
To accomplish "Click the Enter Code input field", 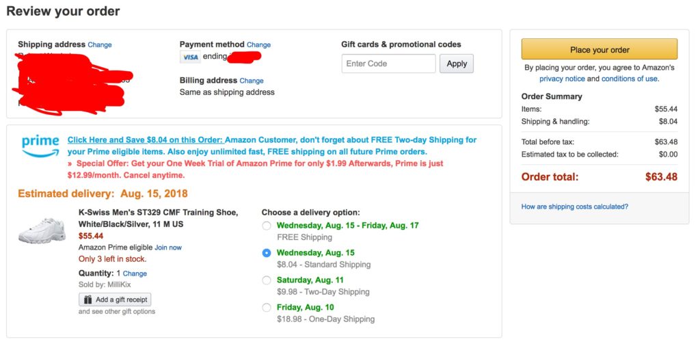I will [388, 64].
